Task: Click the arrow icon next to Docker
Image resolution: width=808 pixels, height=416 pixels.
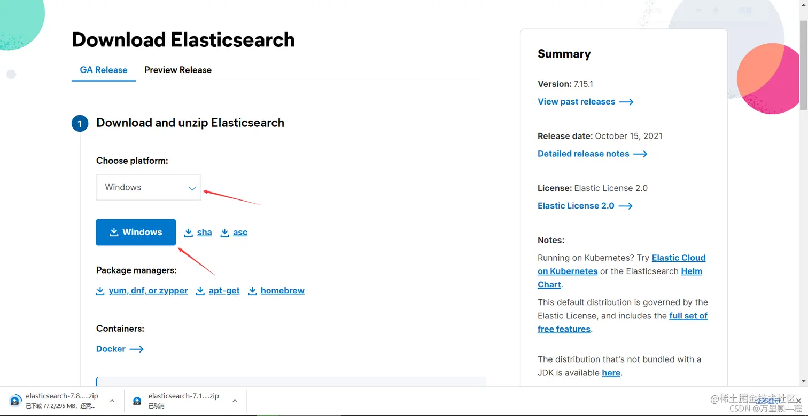Action: pyautogui.click(x=137, y=349)
